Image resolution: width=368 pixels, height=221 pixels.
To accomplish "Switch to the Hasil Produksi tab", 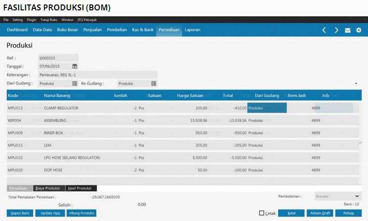I will click(81, 188).
